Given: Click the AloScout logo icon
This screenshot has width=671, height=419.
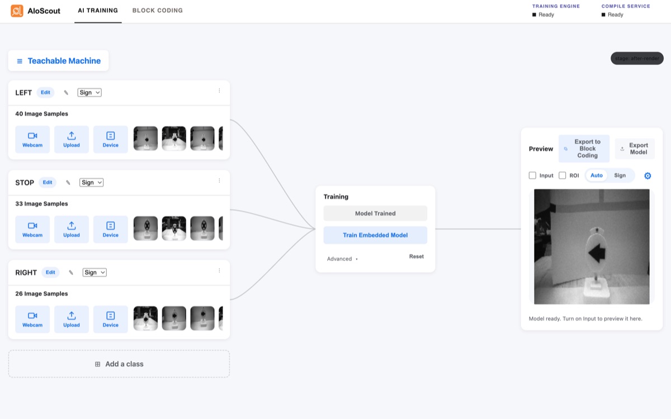Looking at the screenshot, I should (x=17, y=11).
